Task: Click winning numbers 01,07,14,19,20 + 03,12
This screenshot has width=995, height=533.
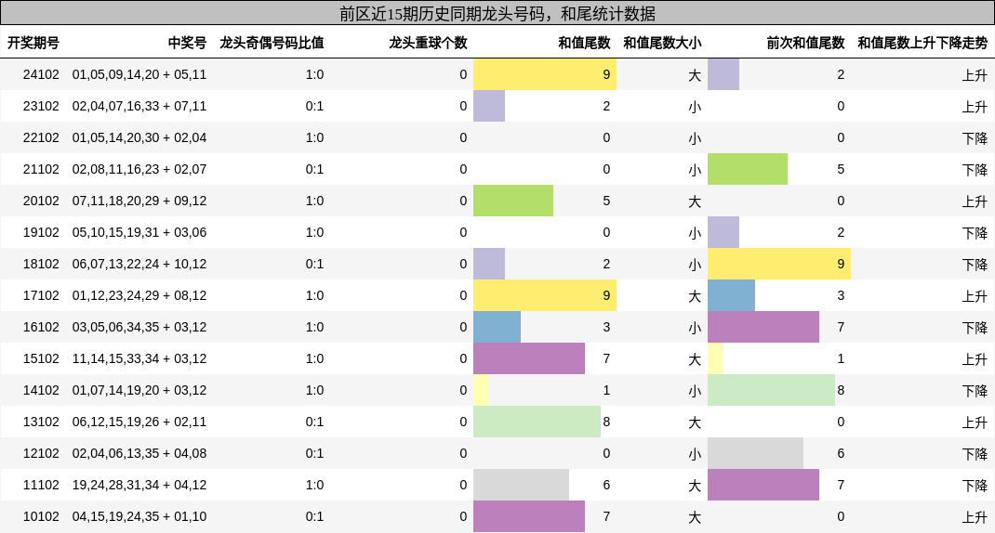Action: click(x=139, y=390)
